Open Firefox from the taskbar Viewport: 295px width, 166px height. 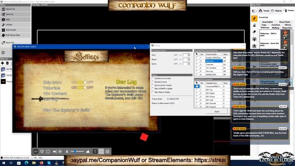41,163
